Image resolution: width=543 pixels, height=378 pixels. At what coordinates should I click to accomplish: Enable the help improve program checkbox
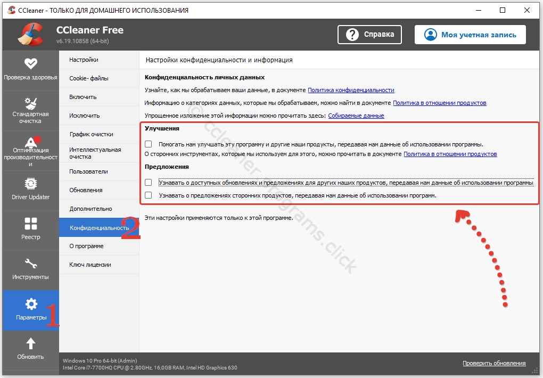(x=149, y=144)
